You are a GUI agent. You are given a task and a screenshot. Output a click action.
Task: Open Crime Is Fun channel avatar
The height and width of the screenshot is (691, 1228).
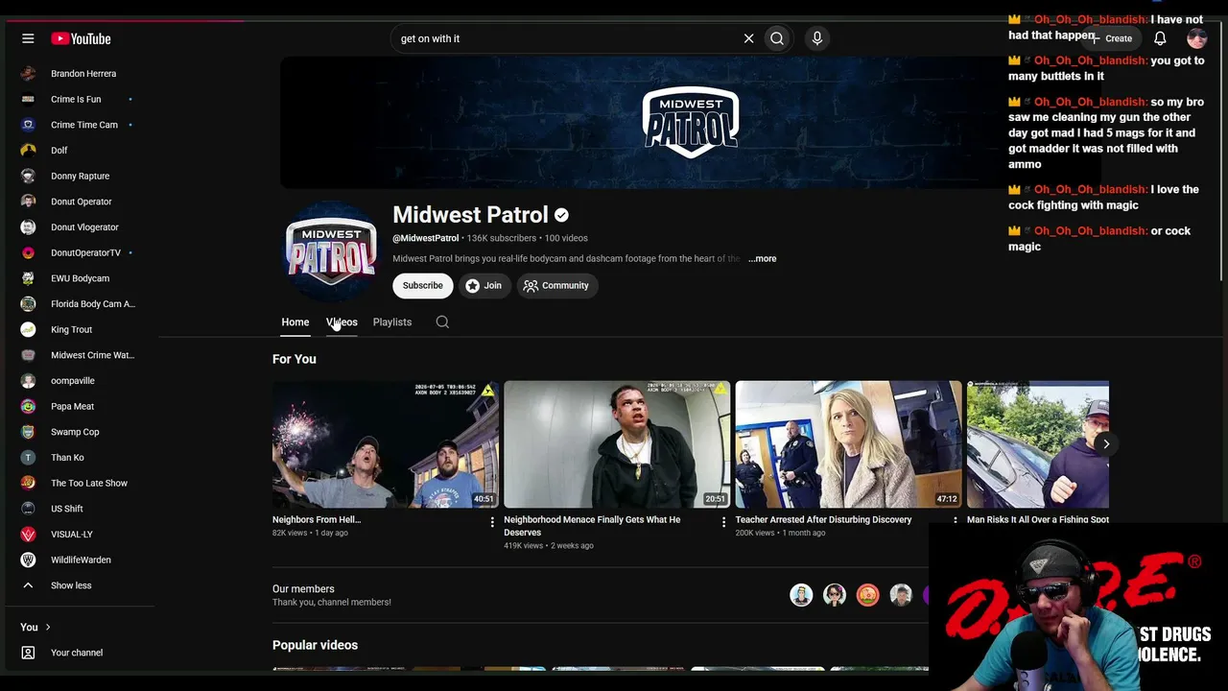tap(28, 99)
